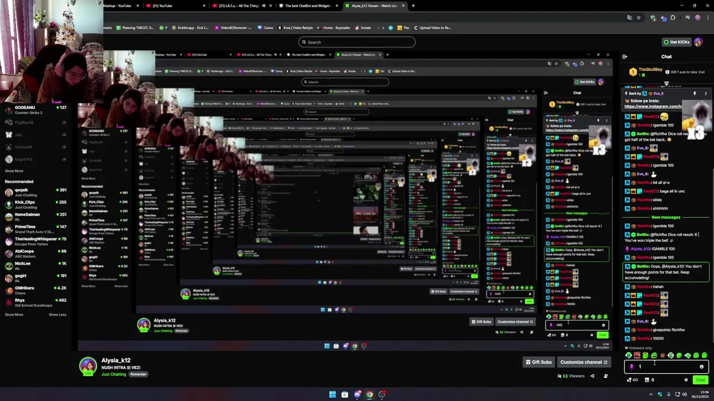Click the Customize channel button
The height and width of the screenshot is (401, 714).
coord(583,362)
